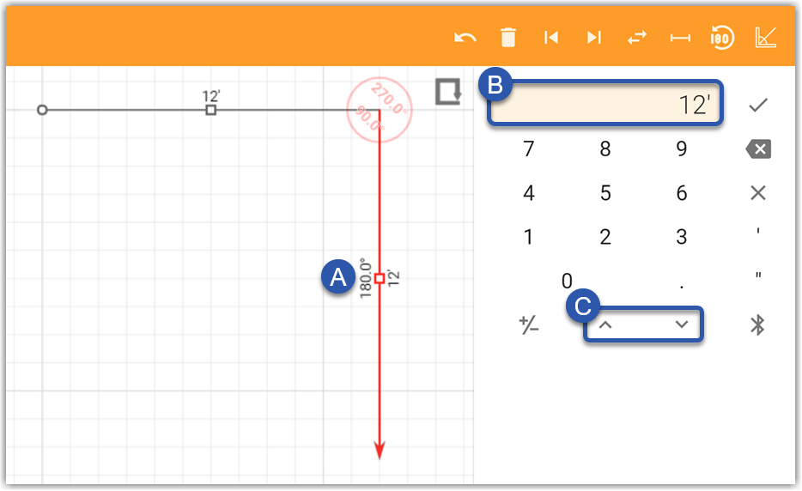Image resolution: width=802 pixels, height=491 pixels.
Task: Connect a Bluetooth laser measure
Action: tap(757, 324)
